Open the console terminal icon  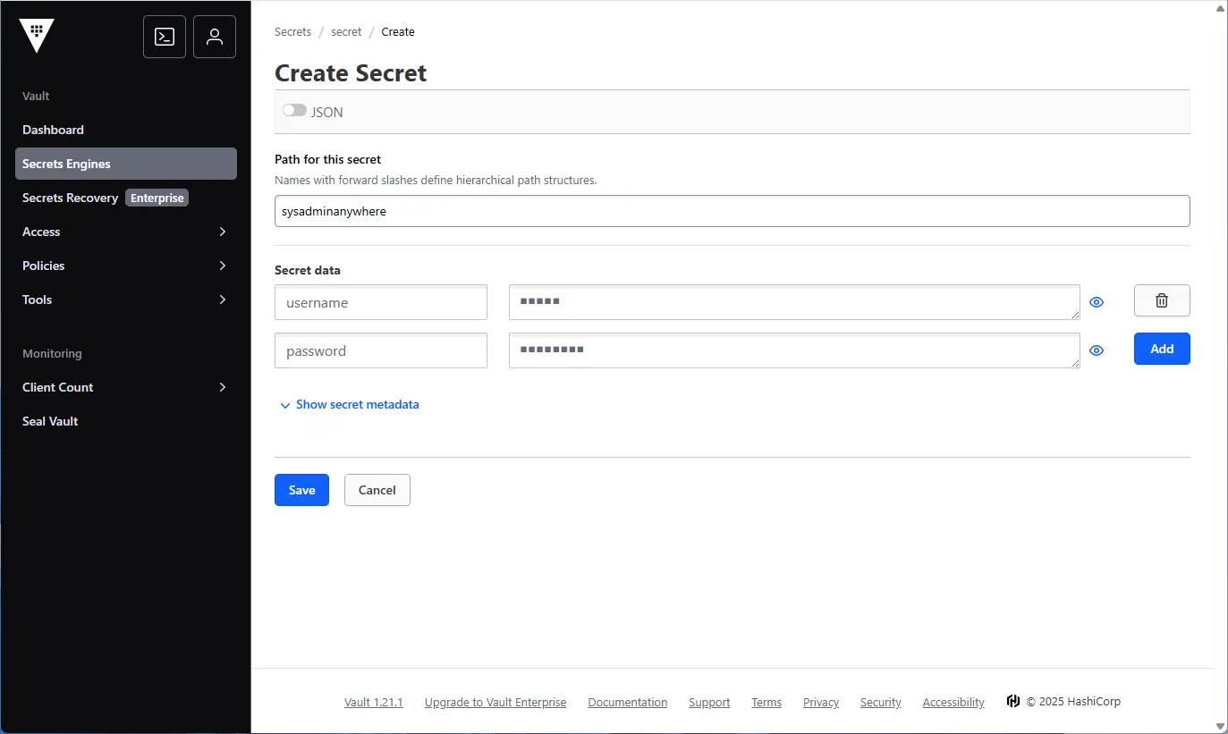coord(165,37)
